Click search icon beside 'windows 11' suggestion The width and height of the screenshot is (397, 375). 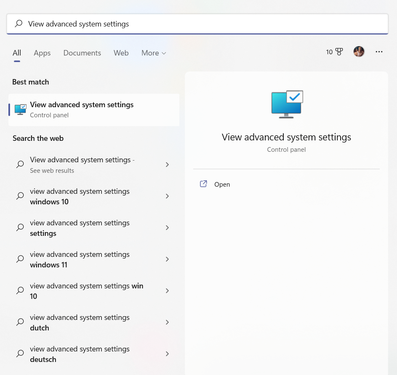click(20, 259)
